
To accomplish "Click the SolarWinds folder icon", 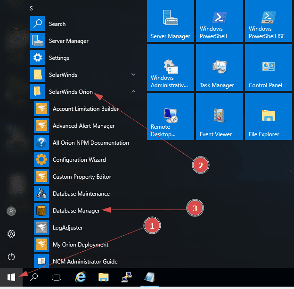I will click(38, 74).
